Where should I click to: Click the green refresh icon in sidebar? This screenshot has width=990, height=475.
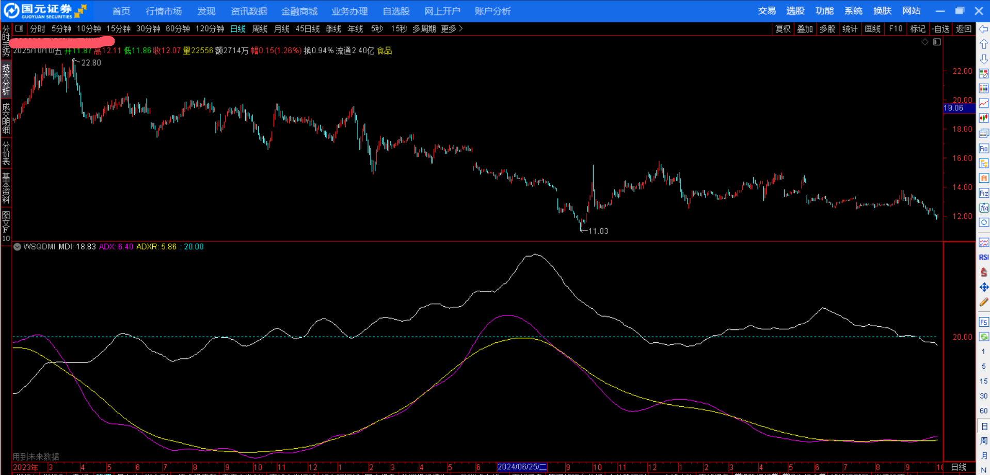coord(984,337)
